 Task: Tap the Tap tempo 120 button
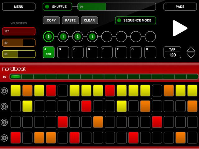172,52
